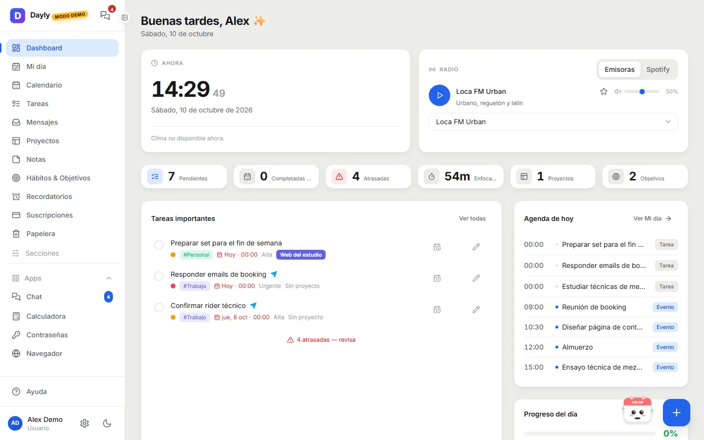Open 'Ver todas' important tasks link
Screen dimensions: 704x440
pos(472,219)
